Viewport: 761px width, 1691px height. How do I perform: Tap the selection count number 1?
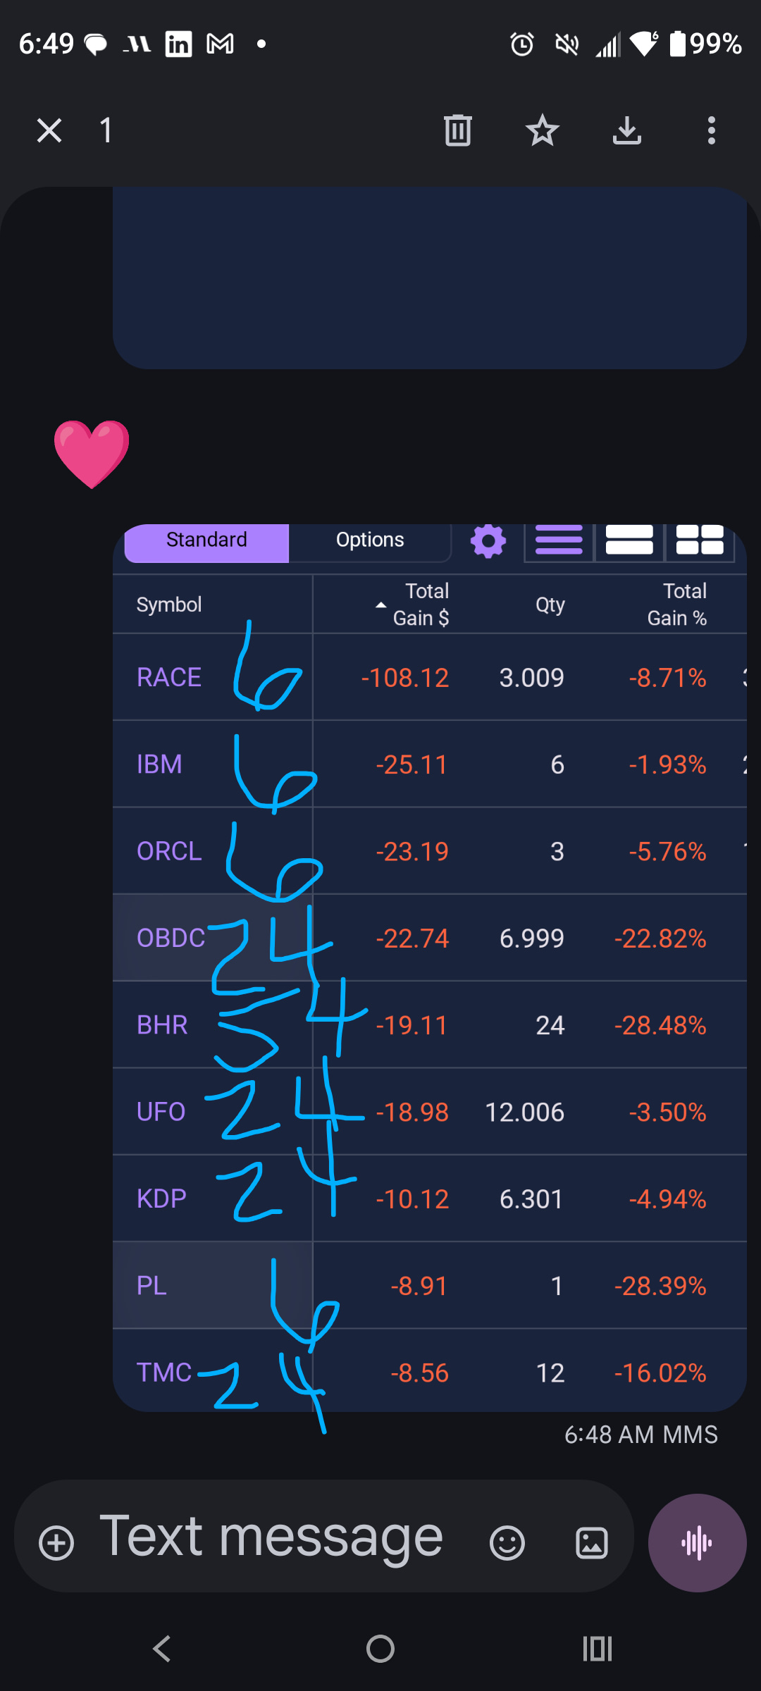pyautogui.click(x=106, y=130)
